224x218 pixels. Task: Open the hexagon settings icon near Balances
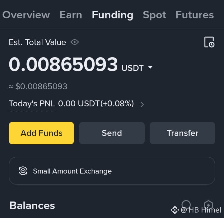tap(208, 205)
